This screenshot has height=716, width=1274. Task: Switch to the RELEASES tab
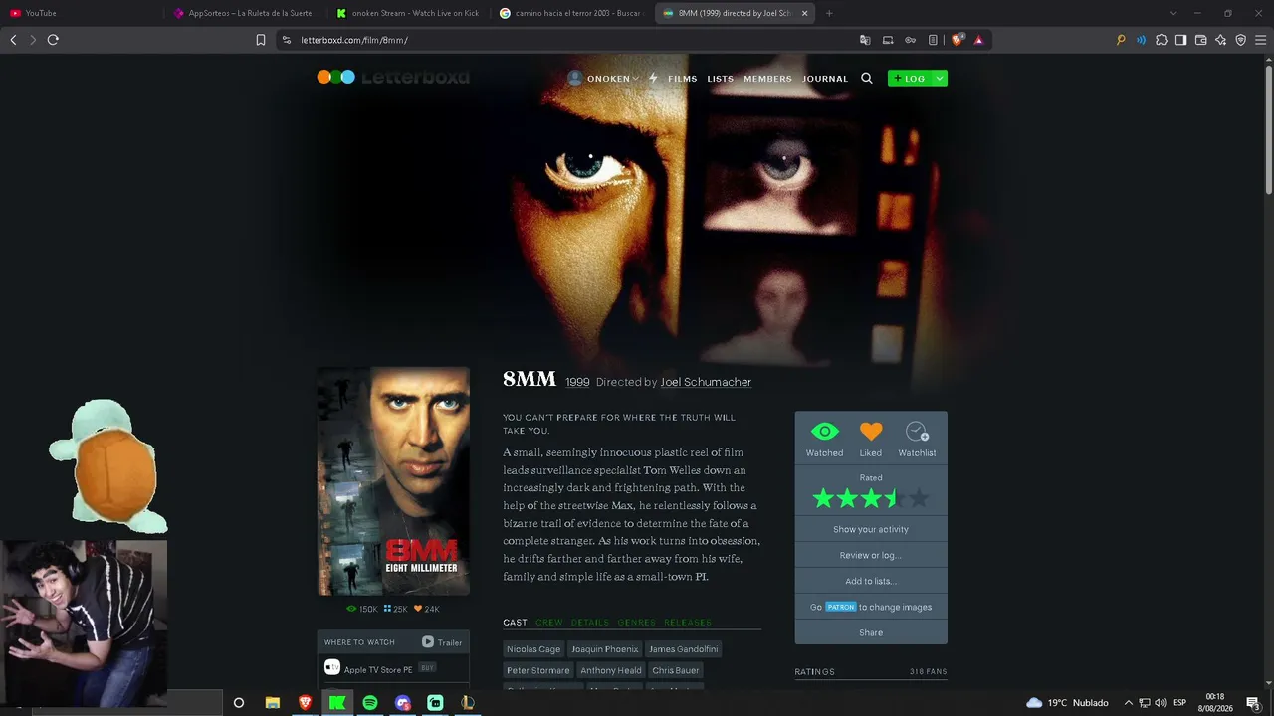(688, 623)
